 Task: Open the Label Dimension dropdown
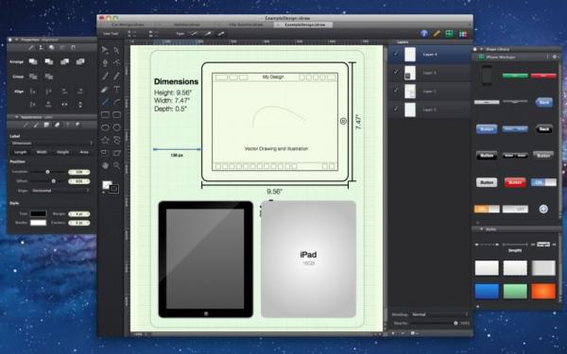tap(51, 143)
